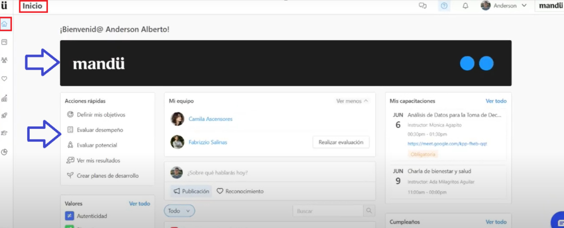Click Anderson's avatar in the header
Screen dimensions: 564x228
[x=486, y=6]
